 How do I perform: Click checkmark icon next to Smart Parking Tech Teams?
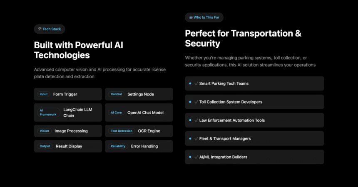point(196,84)
